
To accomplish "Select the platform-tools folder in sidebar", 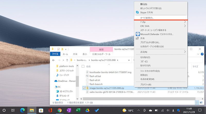I will tap(67, 66).
